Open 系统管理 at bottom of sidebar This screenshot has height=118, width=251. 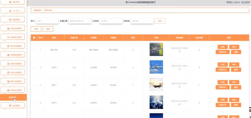(13, 106)
